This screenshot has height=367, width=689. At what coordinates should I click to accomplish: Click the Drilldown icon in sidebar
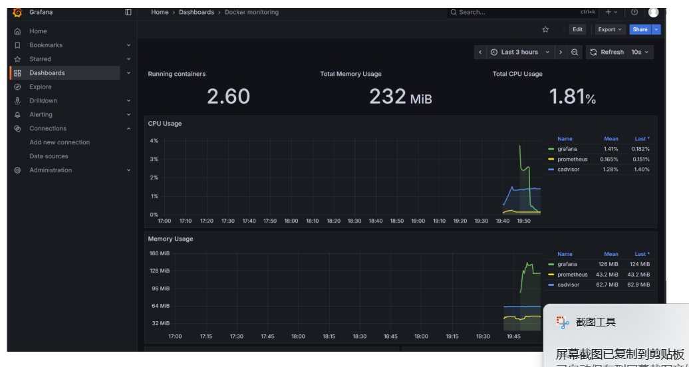pos(17,100)
